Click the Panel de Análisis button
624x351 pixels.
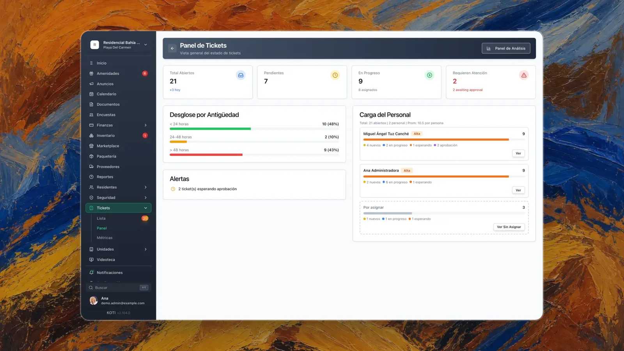[506, 48]
